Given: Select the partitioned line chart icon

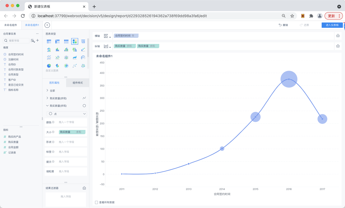Looking at the screenshot, I should click(x=49, y=57).
